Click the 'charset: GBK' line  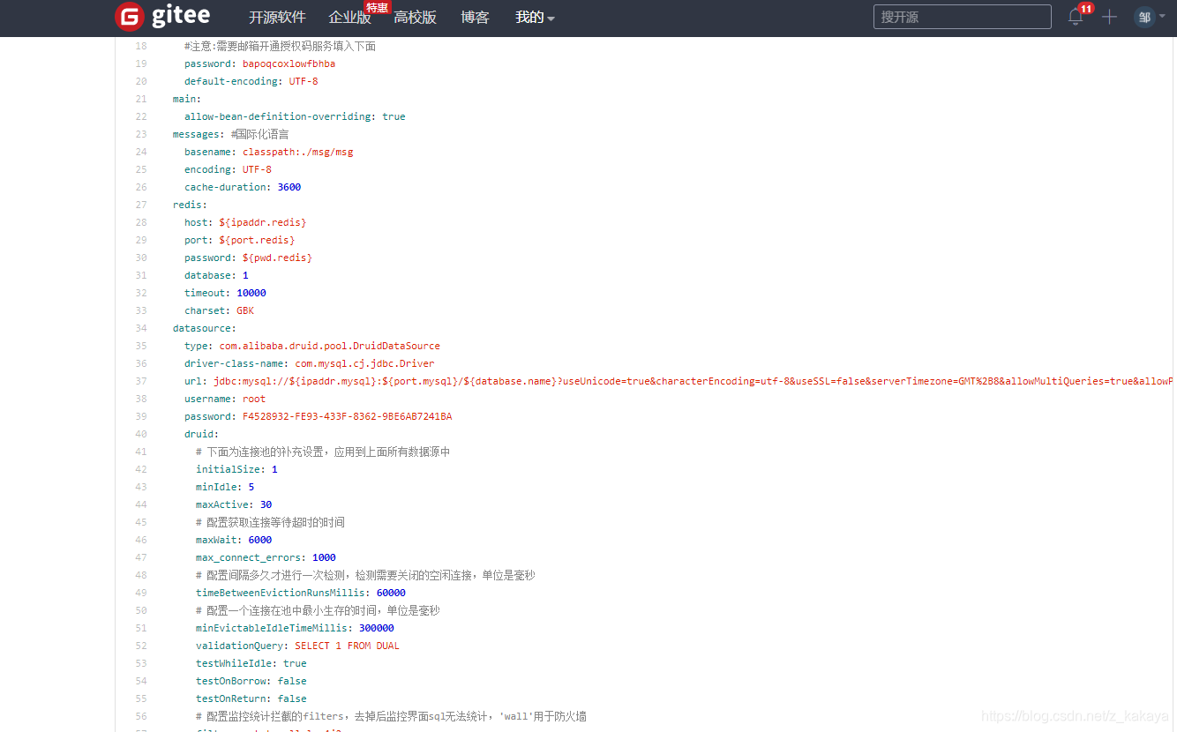point(219,310)
